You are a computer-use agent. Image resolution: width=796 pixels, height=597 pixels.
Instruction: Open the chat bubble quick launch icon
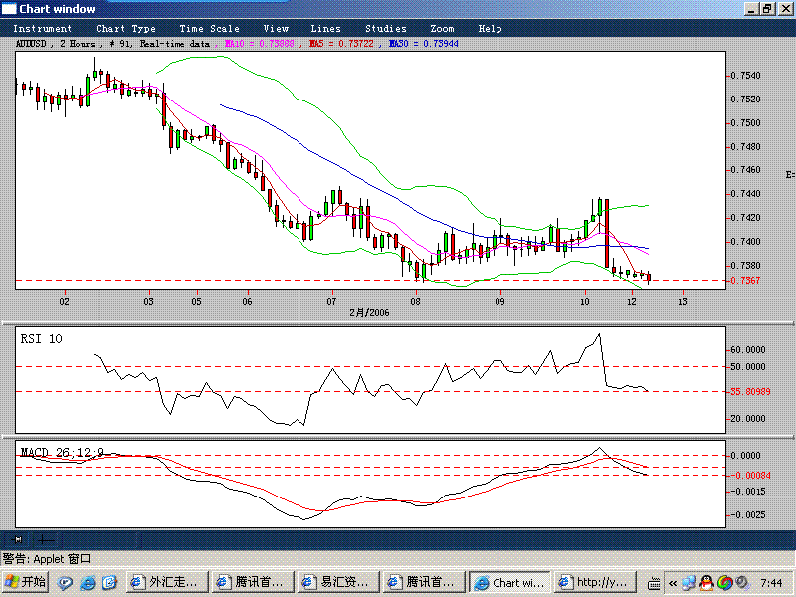click(65, 582)
